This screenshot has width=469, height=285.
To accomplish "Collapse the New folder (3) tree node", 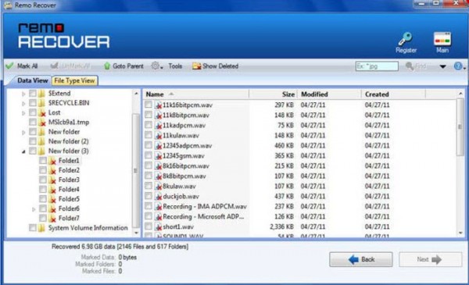I will (x=23, y=151).
